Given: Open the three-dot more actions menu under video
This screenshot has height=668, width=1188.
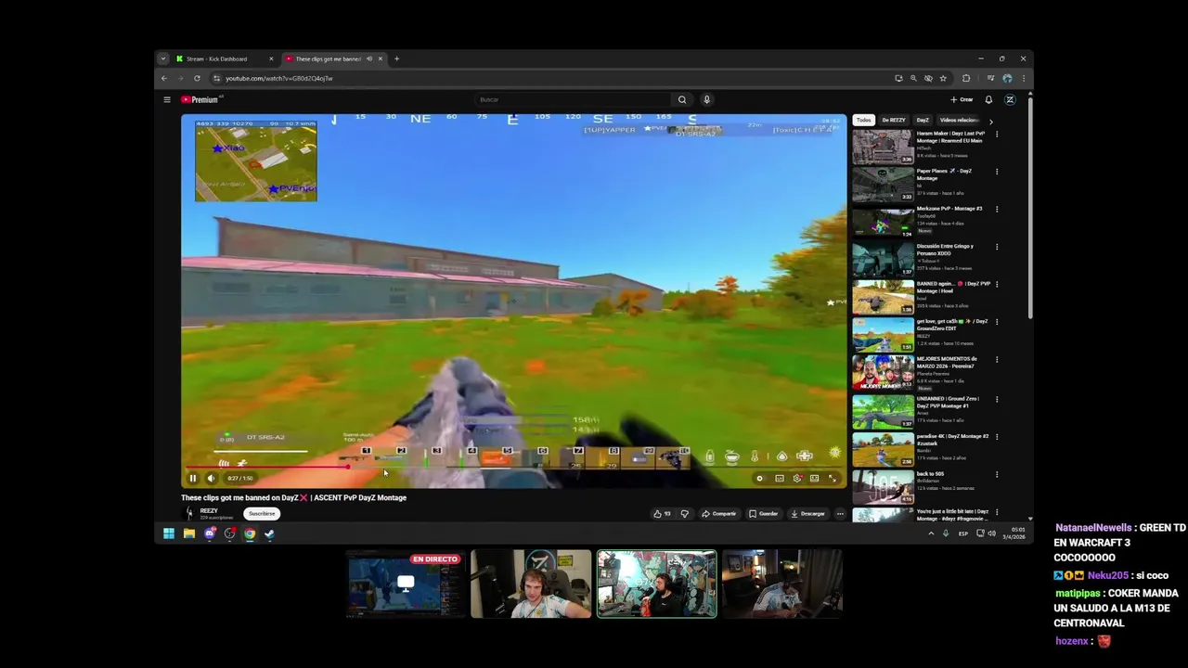Looking at the screenshot, I should (840, 514).
